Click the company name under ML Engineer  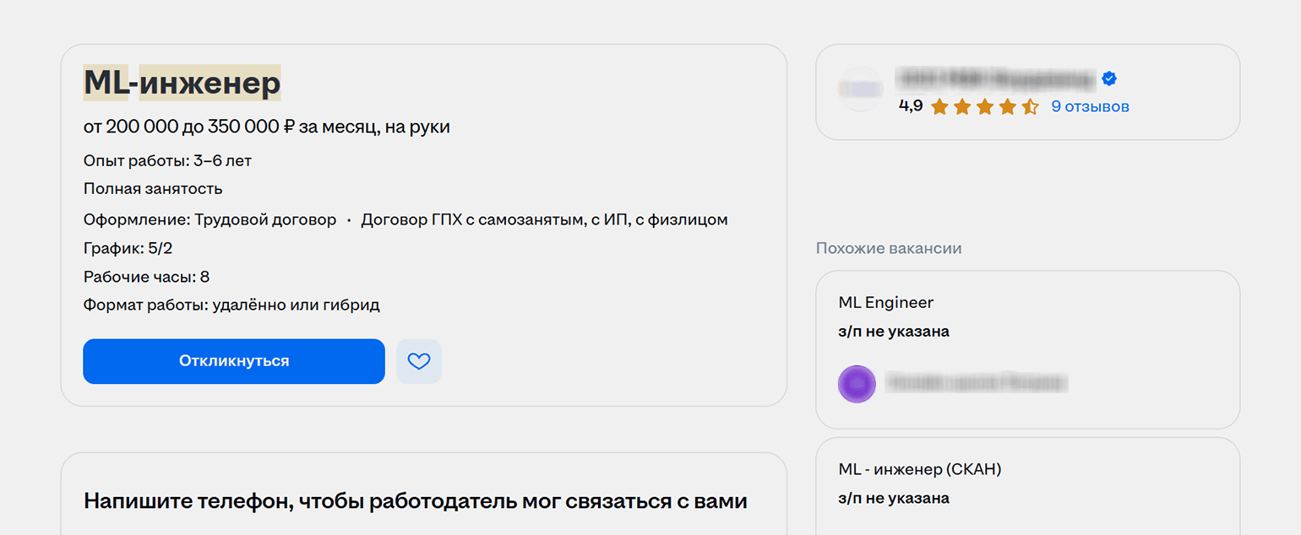pyautogui.click(x=976, y=384)
